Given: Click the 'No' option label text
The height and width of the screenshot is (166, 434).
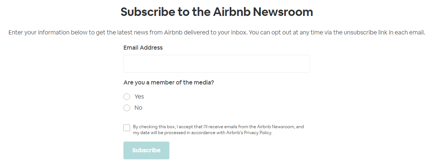Looking at the screenshot, I should coord(138,108).
